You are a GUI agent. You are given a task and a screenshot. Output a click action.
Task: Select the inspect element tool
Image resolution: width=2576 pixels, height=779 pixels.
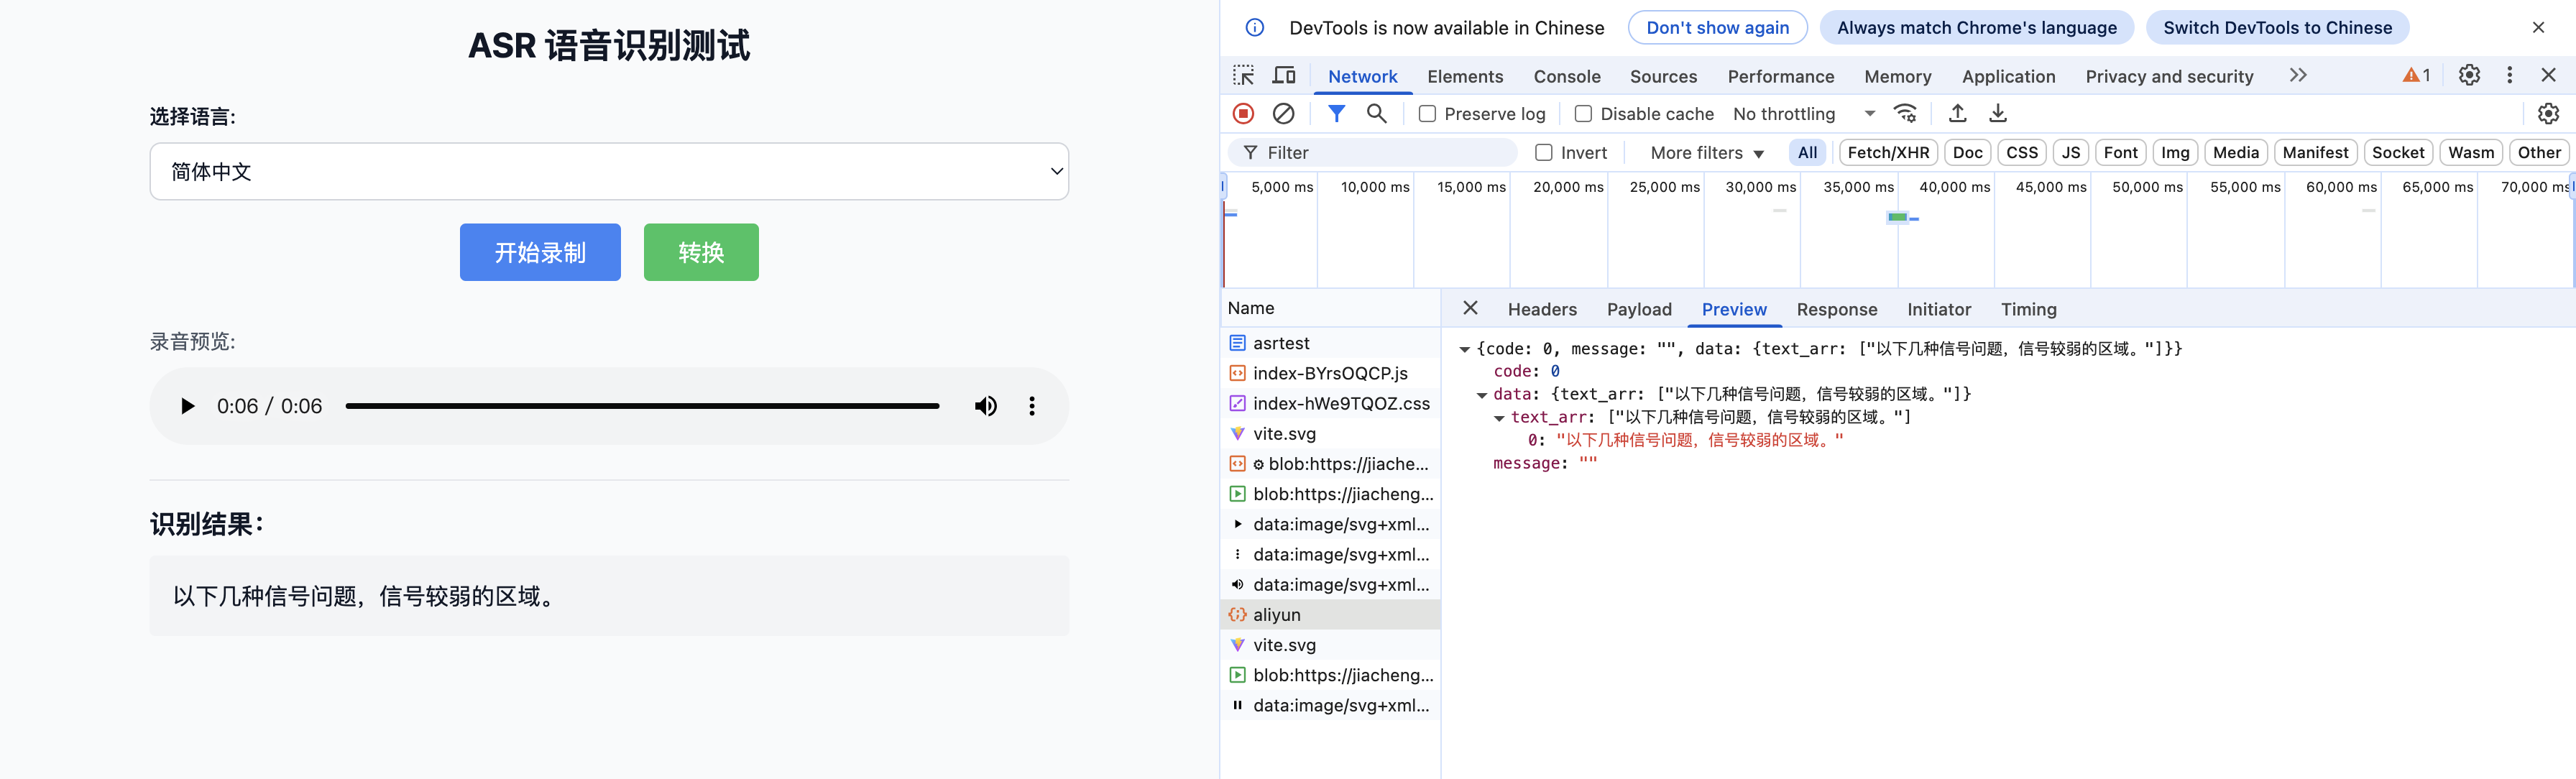(x=1243, y=76)
